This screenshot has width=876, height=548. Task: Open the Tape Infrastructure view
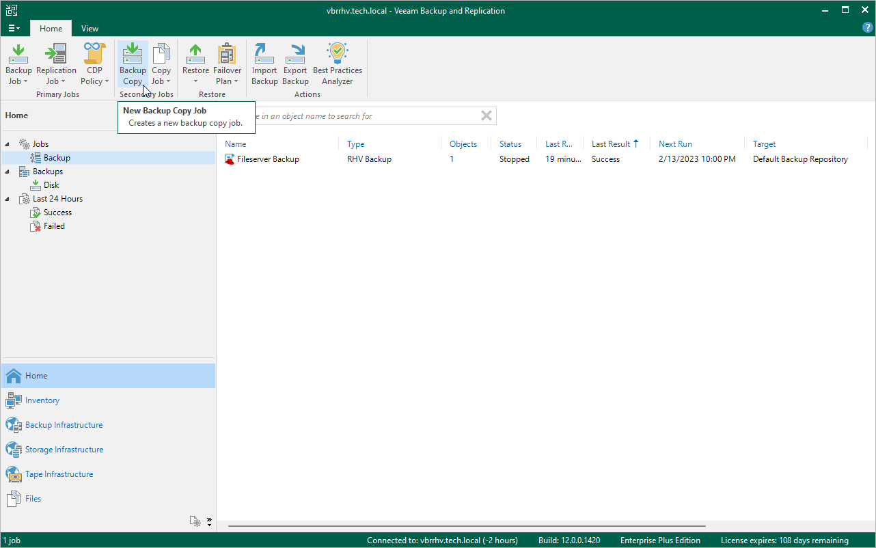108,474
